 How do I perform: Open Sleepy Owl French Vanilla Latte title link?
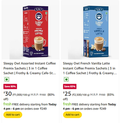pos(90,68)
